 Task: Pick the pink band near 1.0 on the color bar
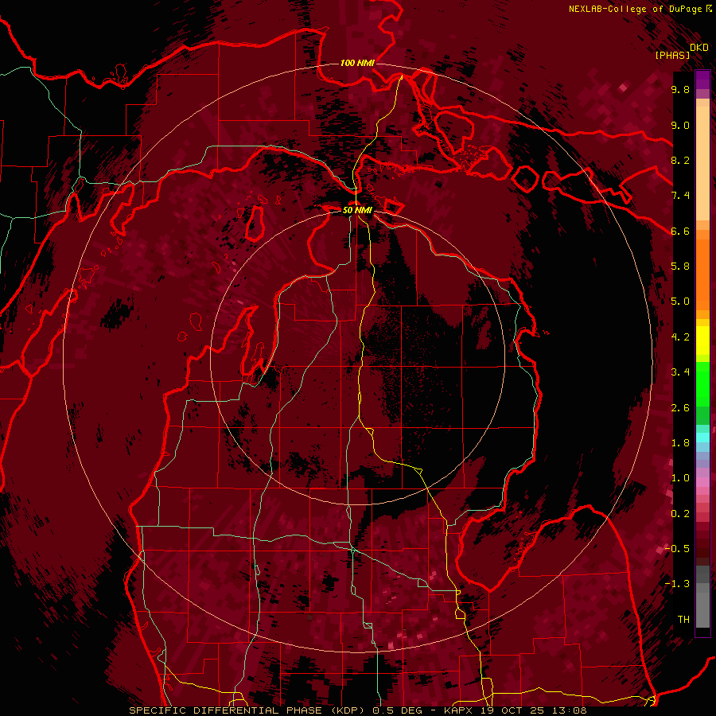[x=702, y=482]
